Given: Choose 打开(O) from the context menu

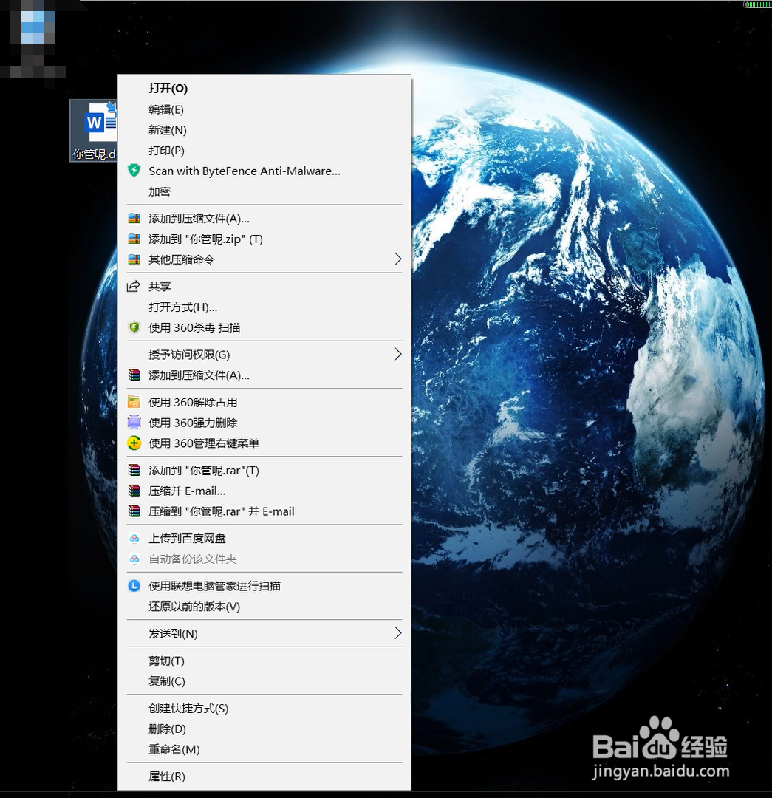Looking at the screenshot, I should click(264, 89).
